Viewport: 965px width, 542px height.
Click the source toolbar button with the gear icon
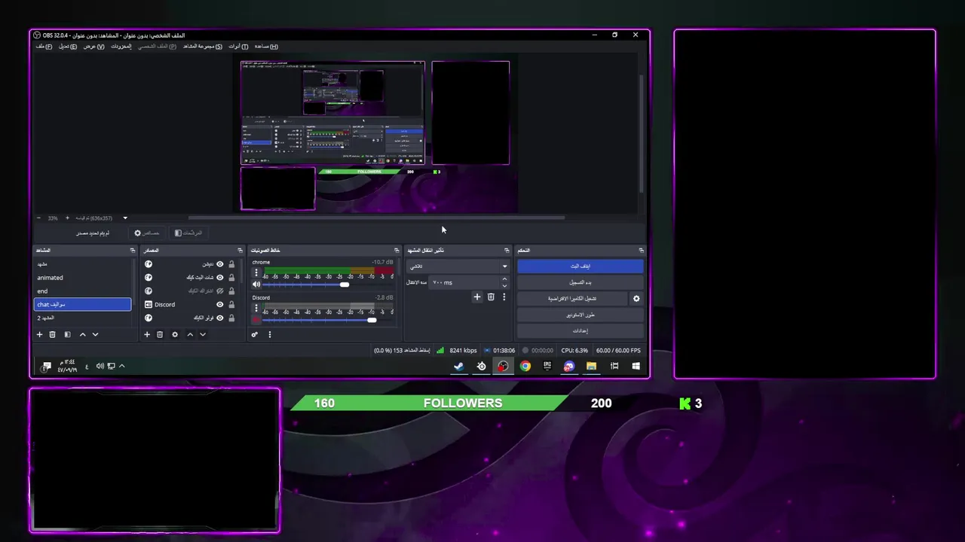coord(146,233)
